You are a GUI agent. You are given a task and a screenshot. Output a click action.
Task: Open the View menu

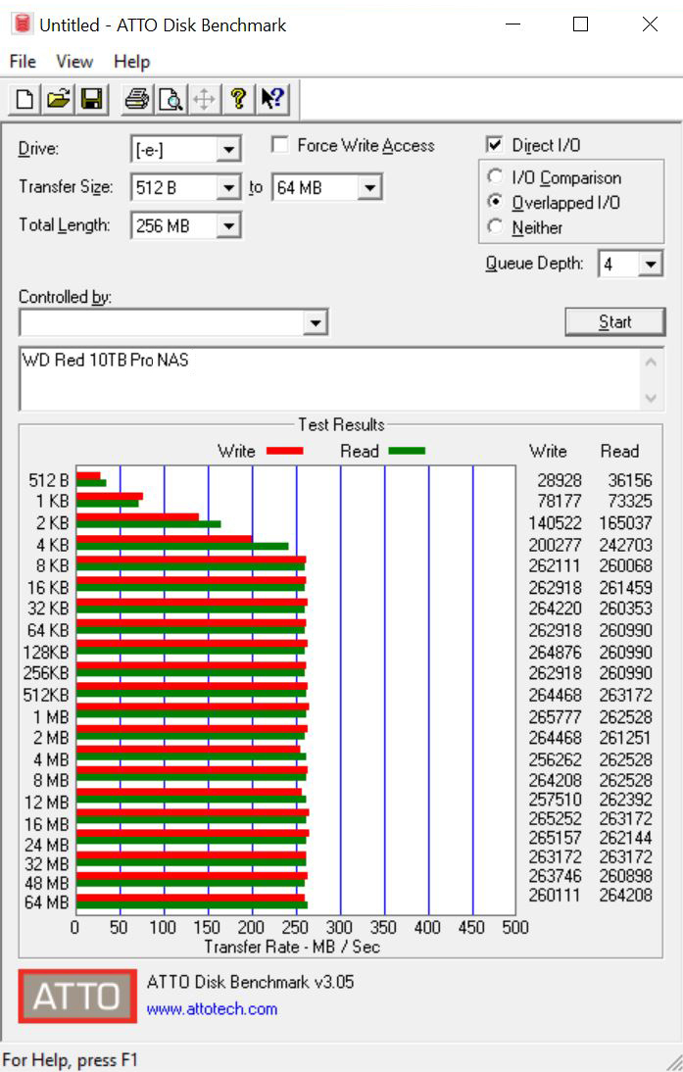[74, 62]
